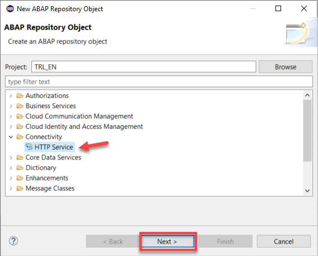The width and height of the screenshot is (318, 256).
Task: Click the Message Classes folder icon
Action: [x=20, y=188]
